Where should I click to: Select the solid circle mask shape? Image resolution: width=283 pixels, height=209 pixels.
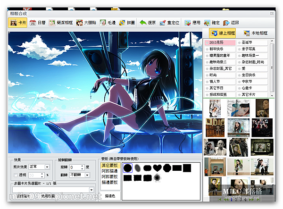click(128, 168)
